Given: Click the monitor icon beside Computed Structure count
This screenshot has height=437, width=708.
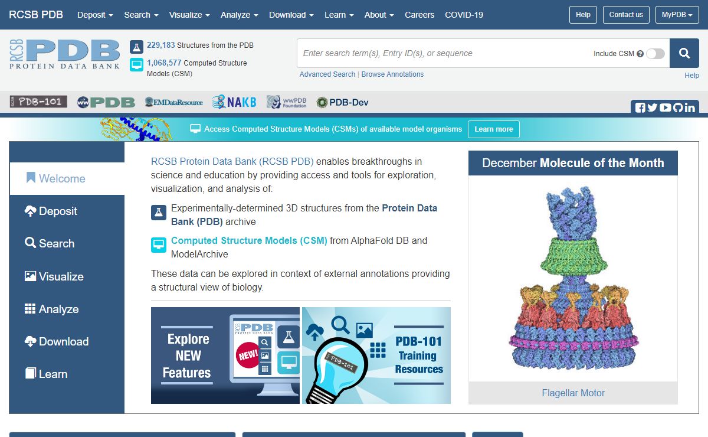Looking at the screenshot, I should click(x=136, y=65).
